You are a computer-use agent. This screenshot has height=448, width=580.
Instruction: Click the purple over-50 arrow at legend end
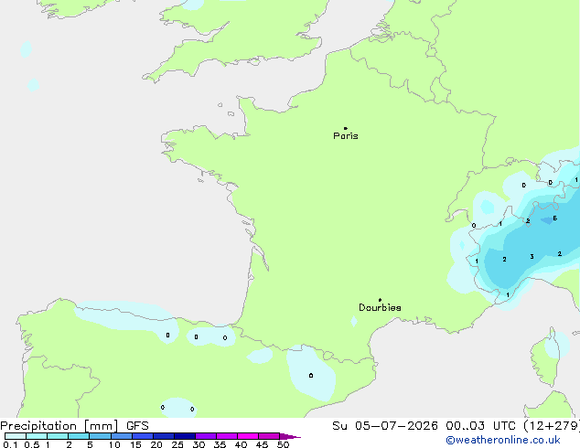(290, 436)
